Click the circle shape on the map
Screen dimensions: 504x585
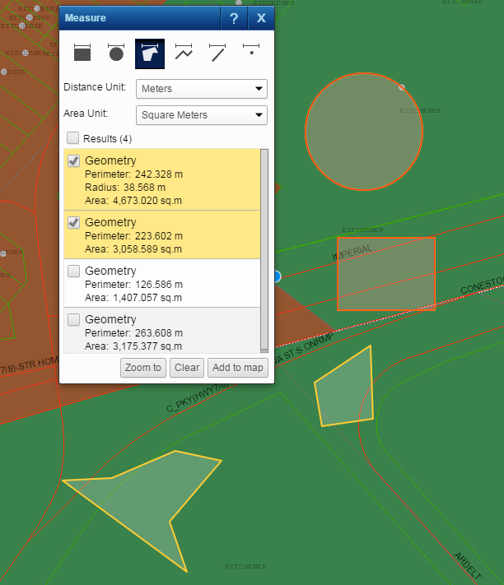[x=363, y=131]
